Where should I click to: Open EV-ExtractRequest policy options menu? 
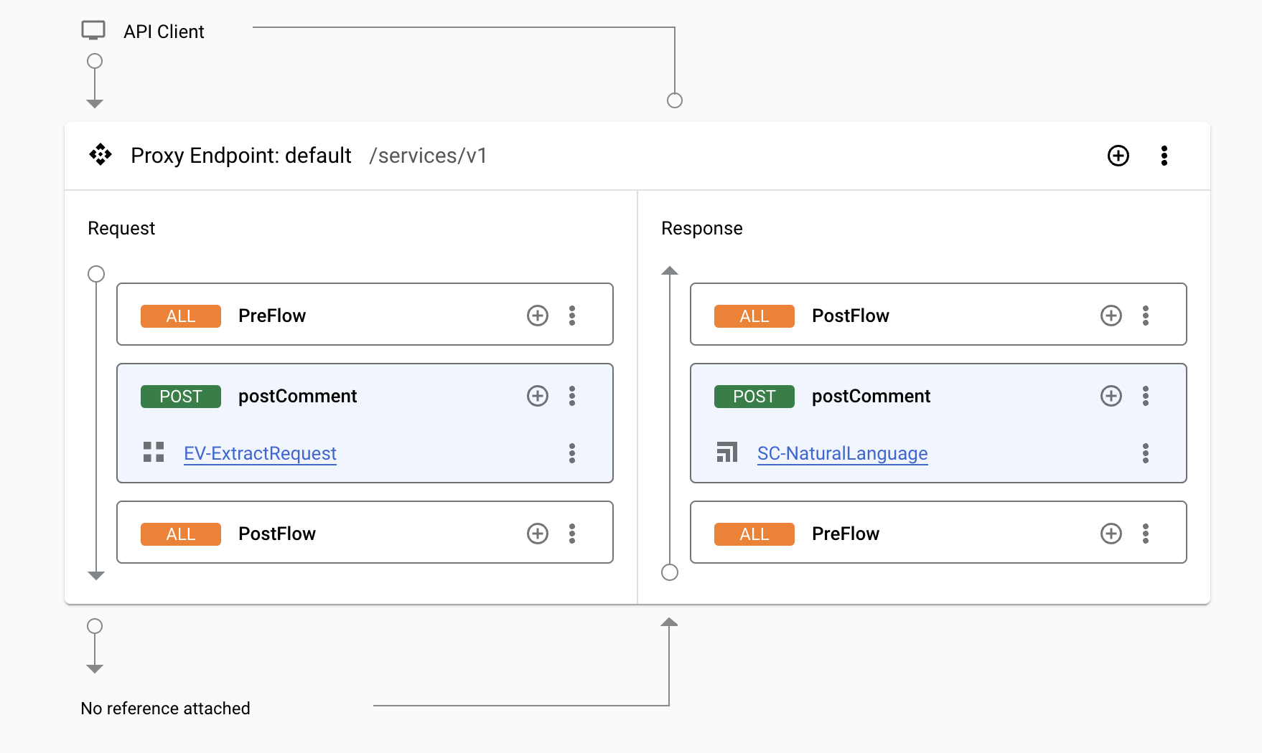[x=572, y=453]
